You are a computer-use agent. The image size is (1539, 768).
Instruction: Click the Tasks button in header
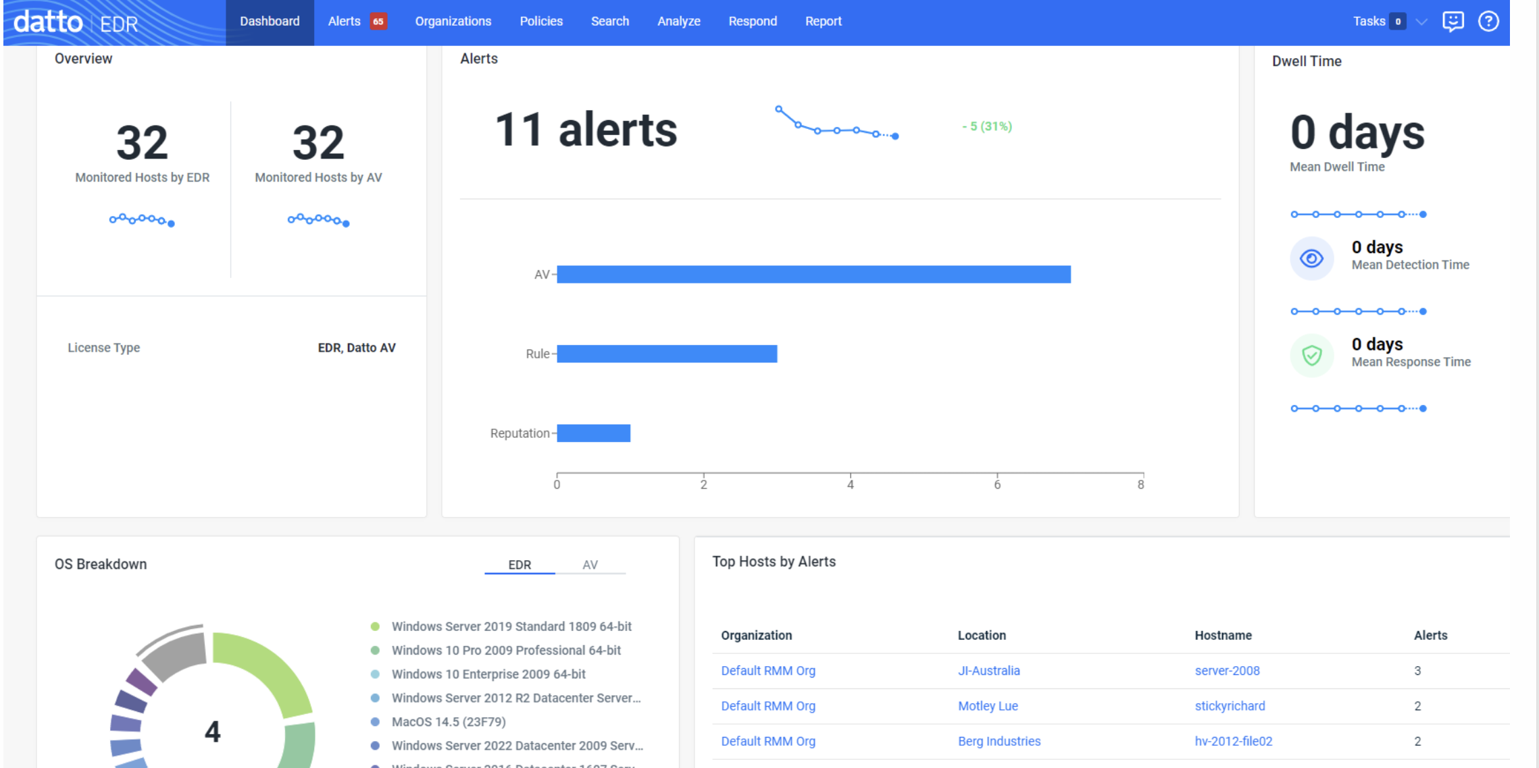1369,22
